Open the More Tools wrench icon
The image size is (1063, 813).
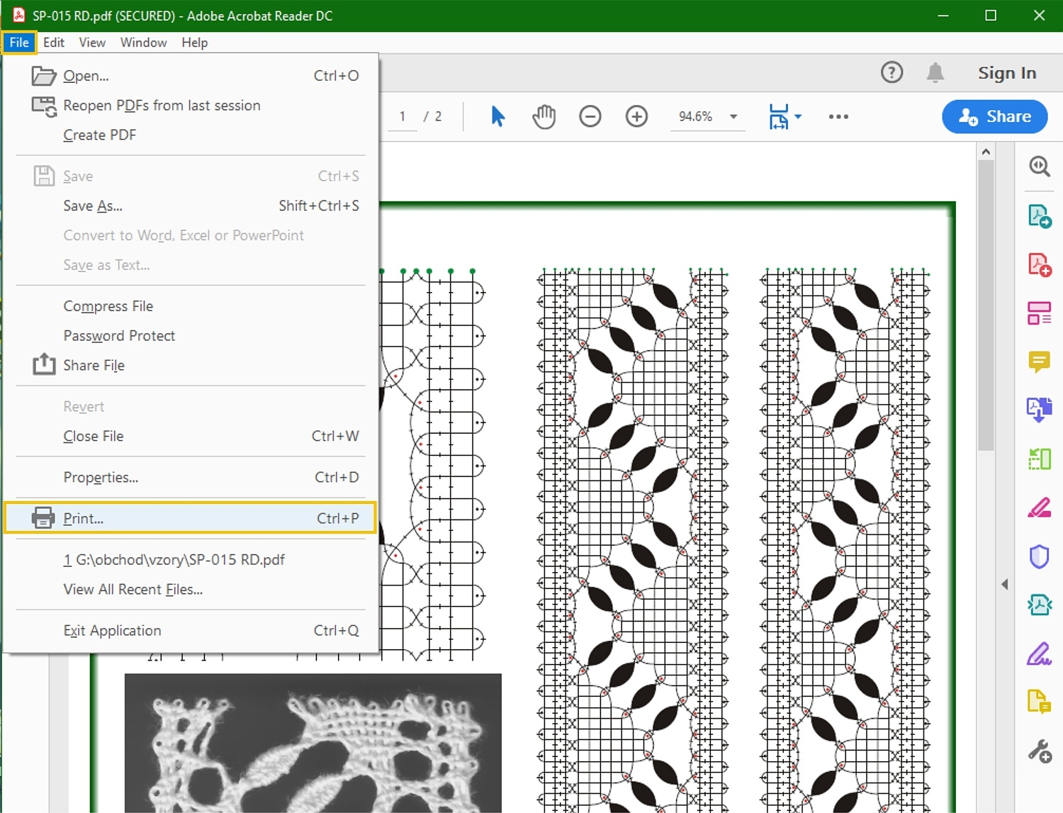1039,751
